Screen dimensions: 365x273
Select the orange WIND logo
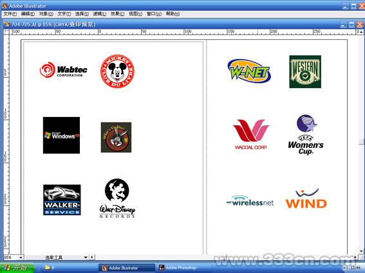click(x=306, y=198)
